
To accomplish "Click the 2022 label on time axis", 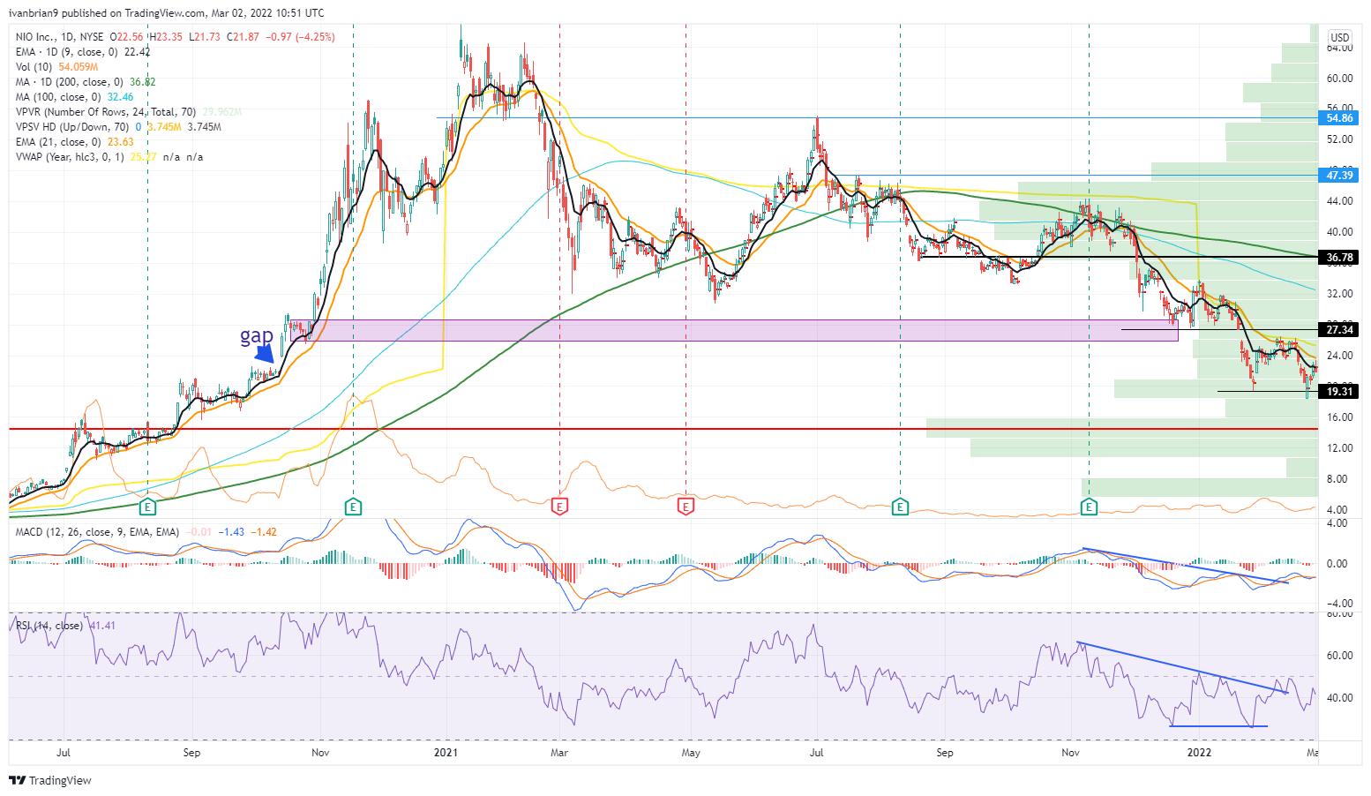I will click(x=1199, y=753).
